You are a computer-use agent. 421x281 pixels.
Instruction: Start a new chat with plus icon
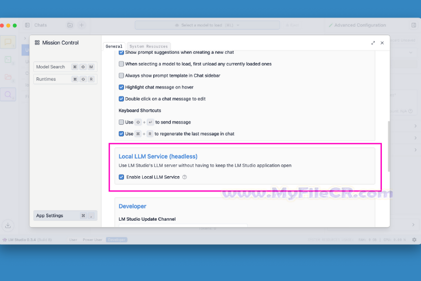[82, 25]
